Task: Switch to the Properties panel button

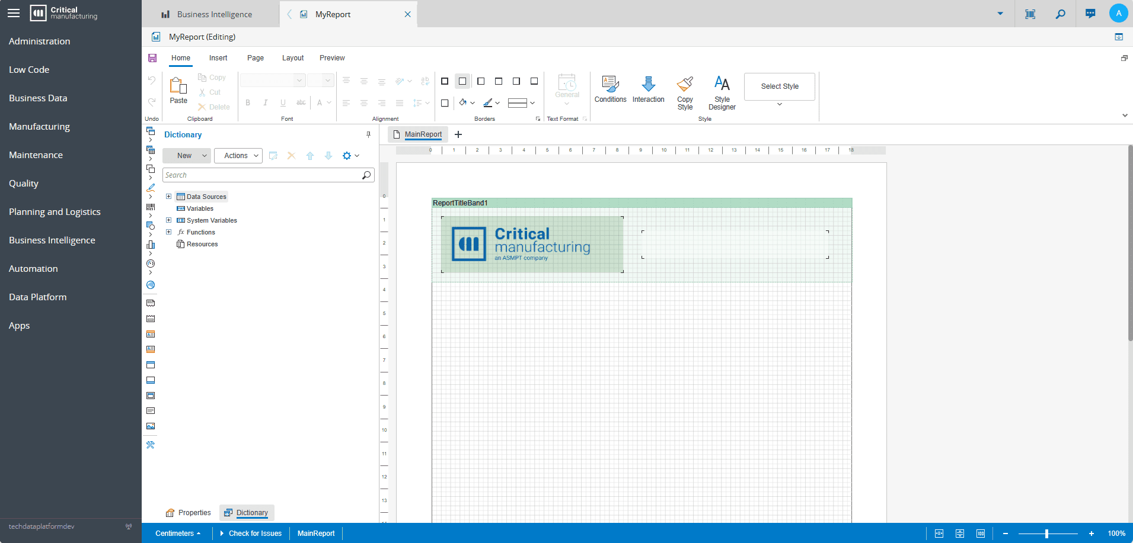Action: click(189, 513)
